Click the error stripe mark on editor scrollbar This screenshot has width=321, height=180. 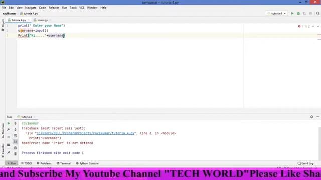[319, 35]
